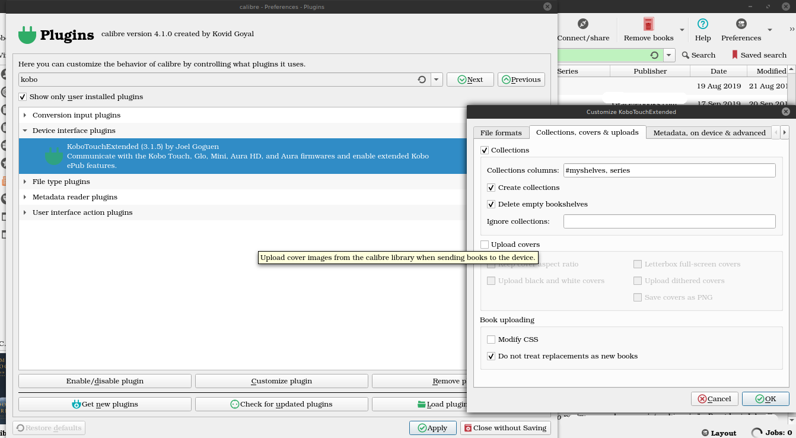
Task: Click the Load plugin from file button
Action: (419, 404)
